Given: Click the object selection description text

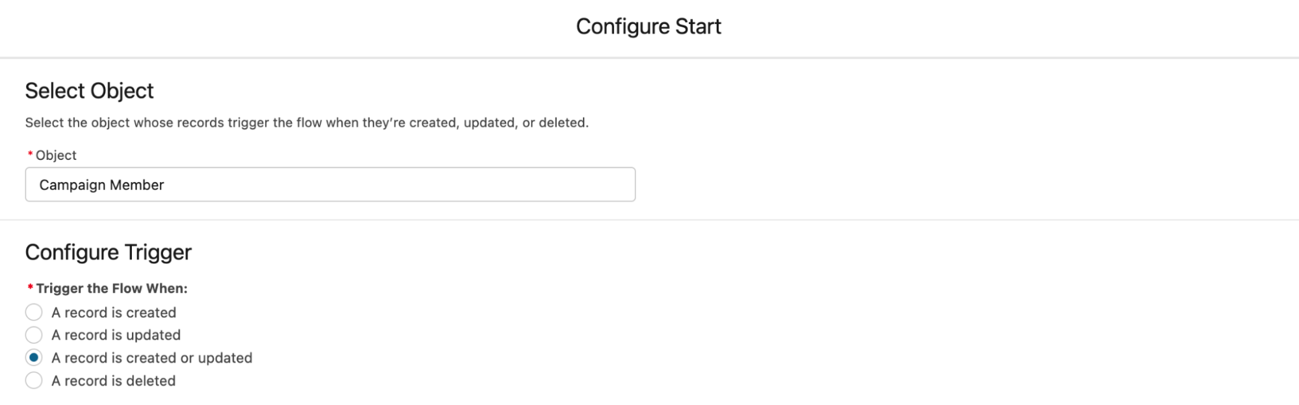Looking at the screenshot, I should [307, 123].
